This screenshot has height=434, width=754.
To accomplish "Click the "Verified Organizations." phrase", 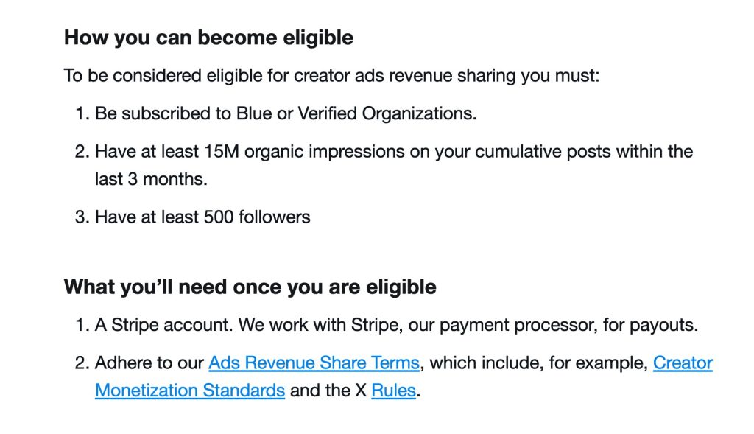I will pos(387,113).
